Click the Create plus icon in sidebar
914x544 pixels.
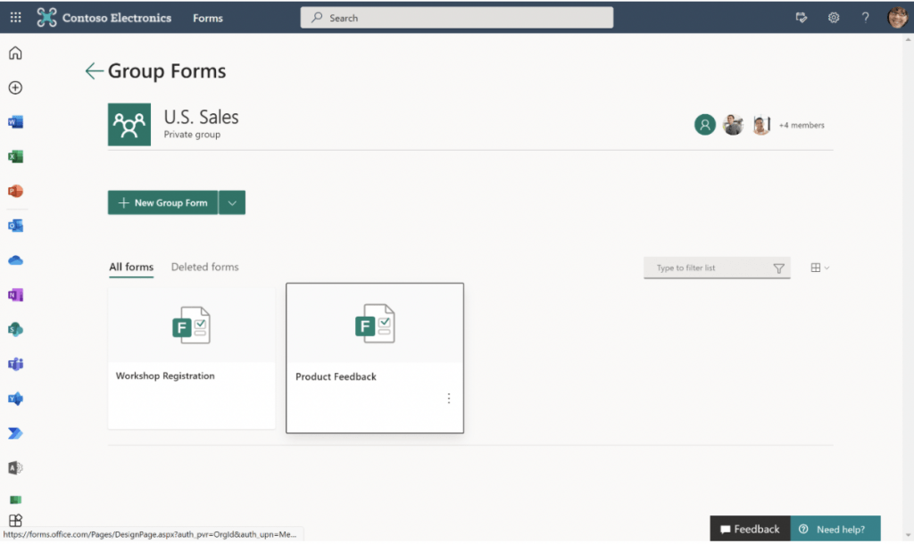coord(16,87)
